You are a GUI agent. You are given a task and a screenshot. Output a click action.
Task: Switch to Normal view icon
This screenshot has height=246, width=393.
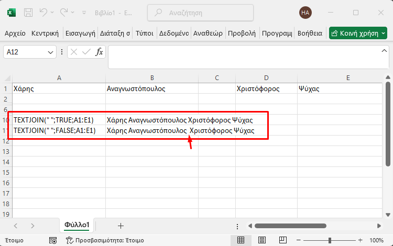[241, 240]
